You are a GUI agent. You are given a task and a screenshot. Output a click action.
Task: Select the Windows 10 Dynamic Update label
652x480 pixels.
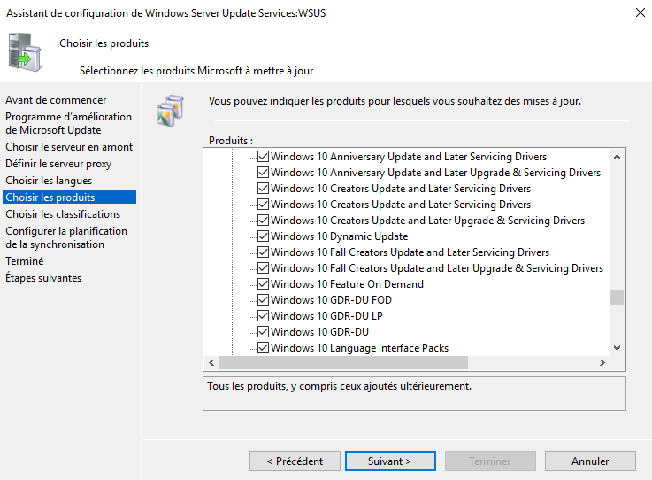coord(340,236)
